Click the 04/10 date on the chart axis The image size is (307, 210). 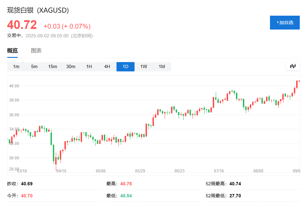pyautogui.click(x=61, y=171)
